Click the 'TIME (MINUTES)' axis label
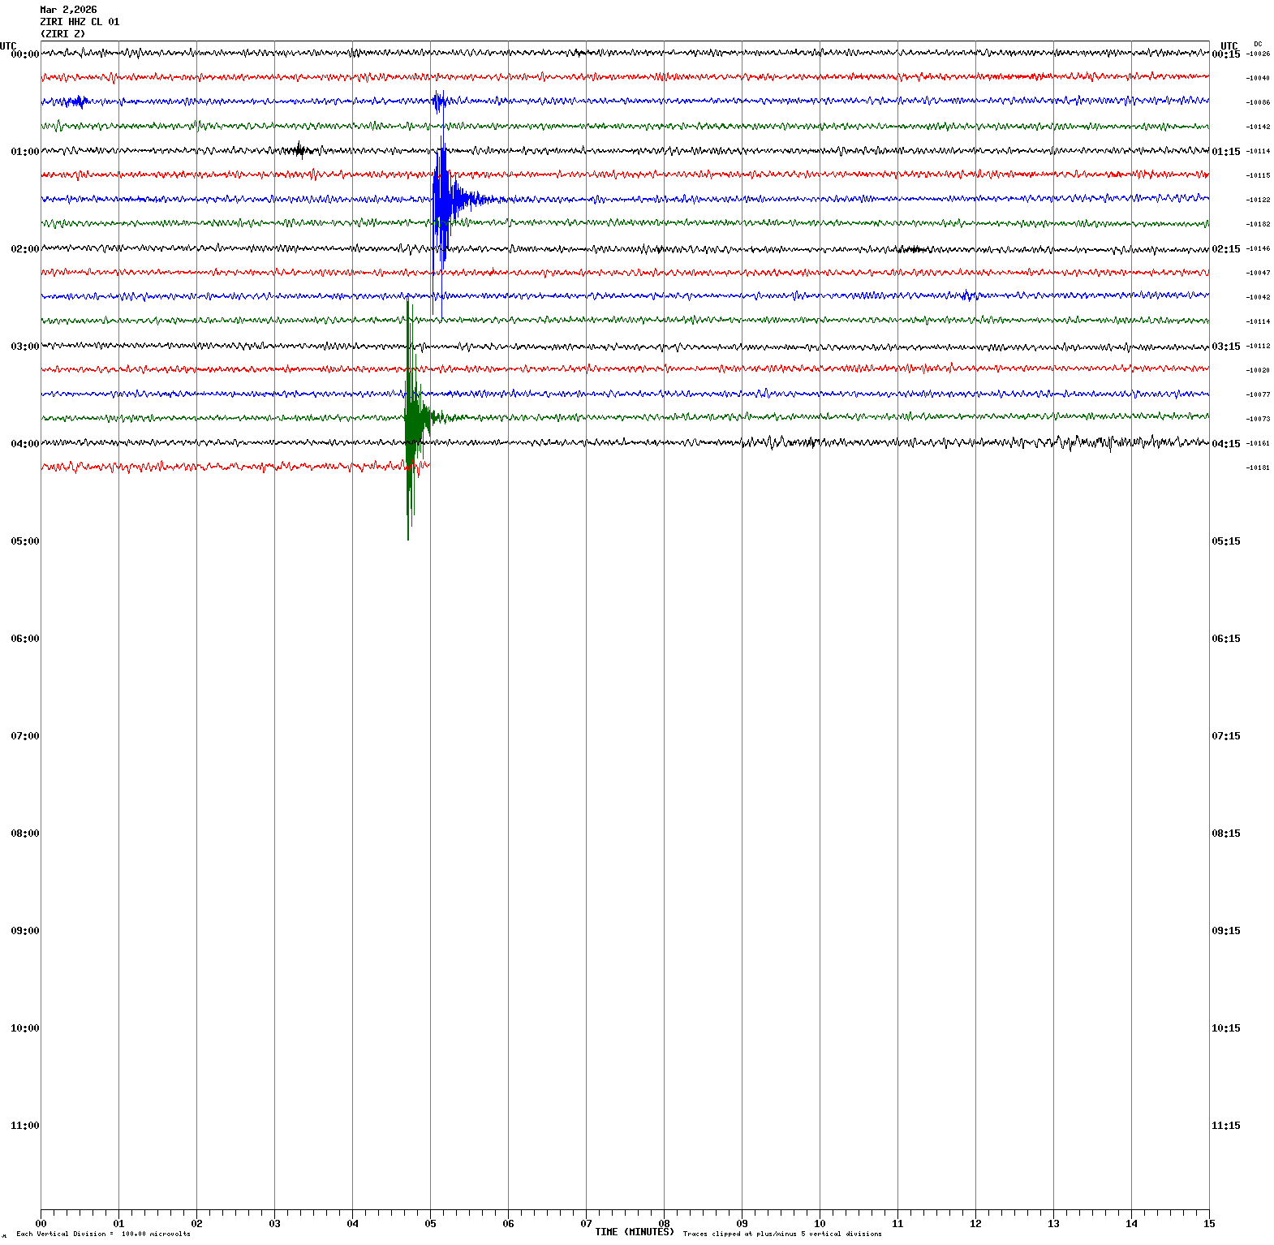1274x1245 pixels. [634, 1232]
